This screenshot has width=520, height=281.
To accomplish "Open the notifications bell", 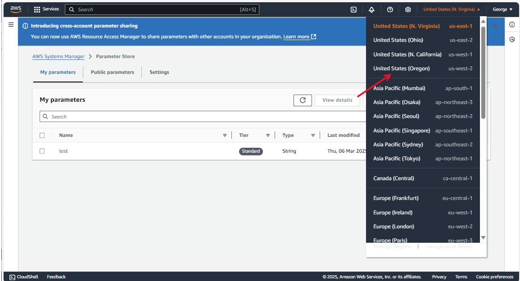I will 371,9.
